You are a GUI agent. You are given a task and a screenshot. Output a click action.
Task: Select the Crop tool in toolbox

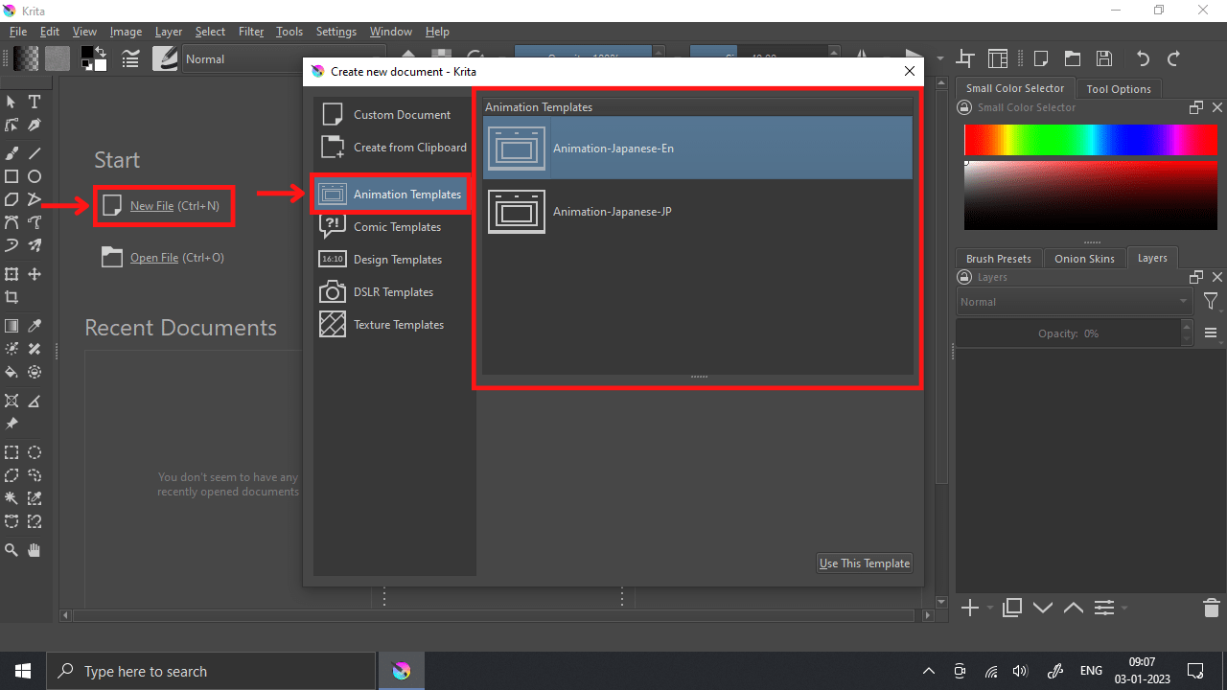12,297
